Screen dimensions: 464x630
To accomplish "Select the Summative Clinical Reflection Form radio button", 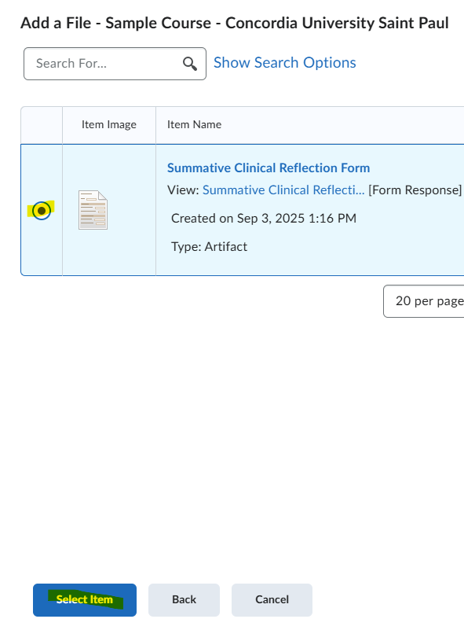I will click(x=42, y=210).
